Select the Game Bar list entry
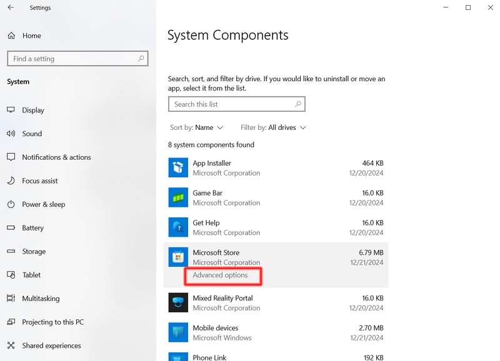This screenshot has height=361, width=500. point(276,197)
